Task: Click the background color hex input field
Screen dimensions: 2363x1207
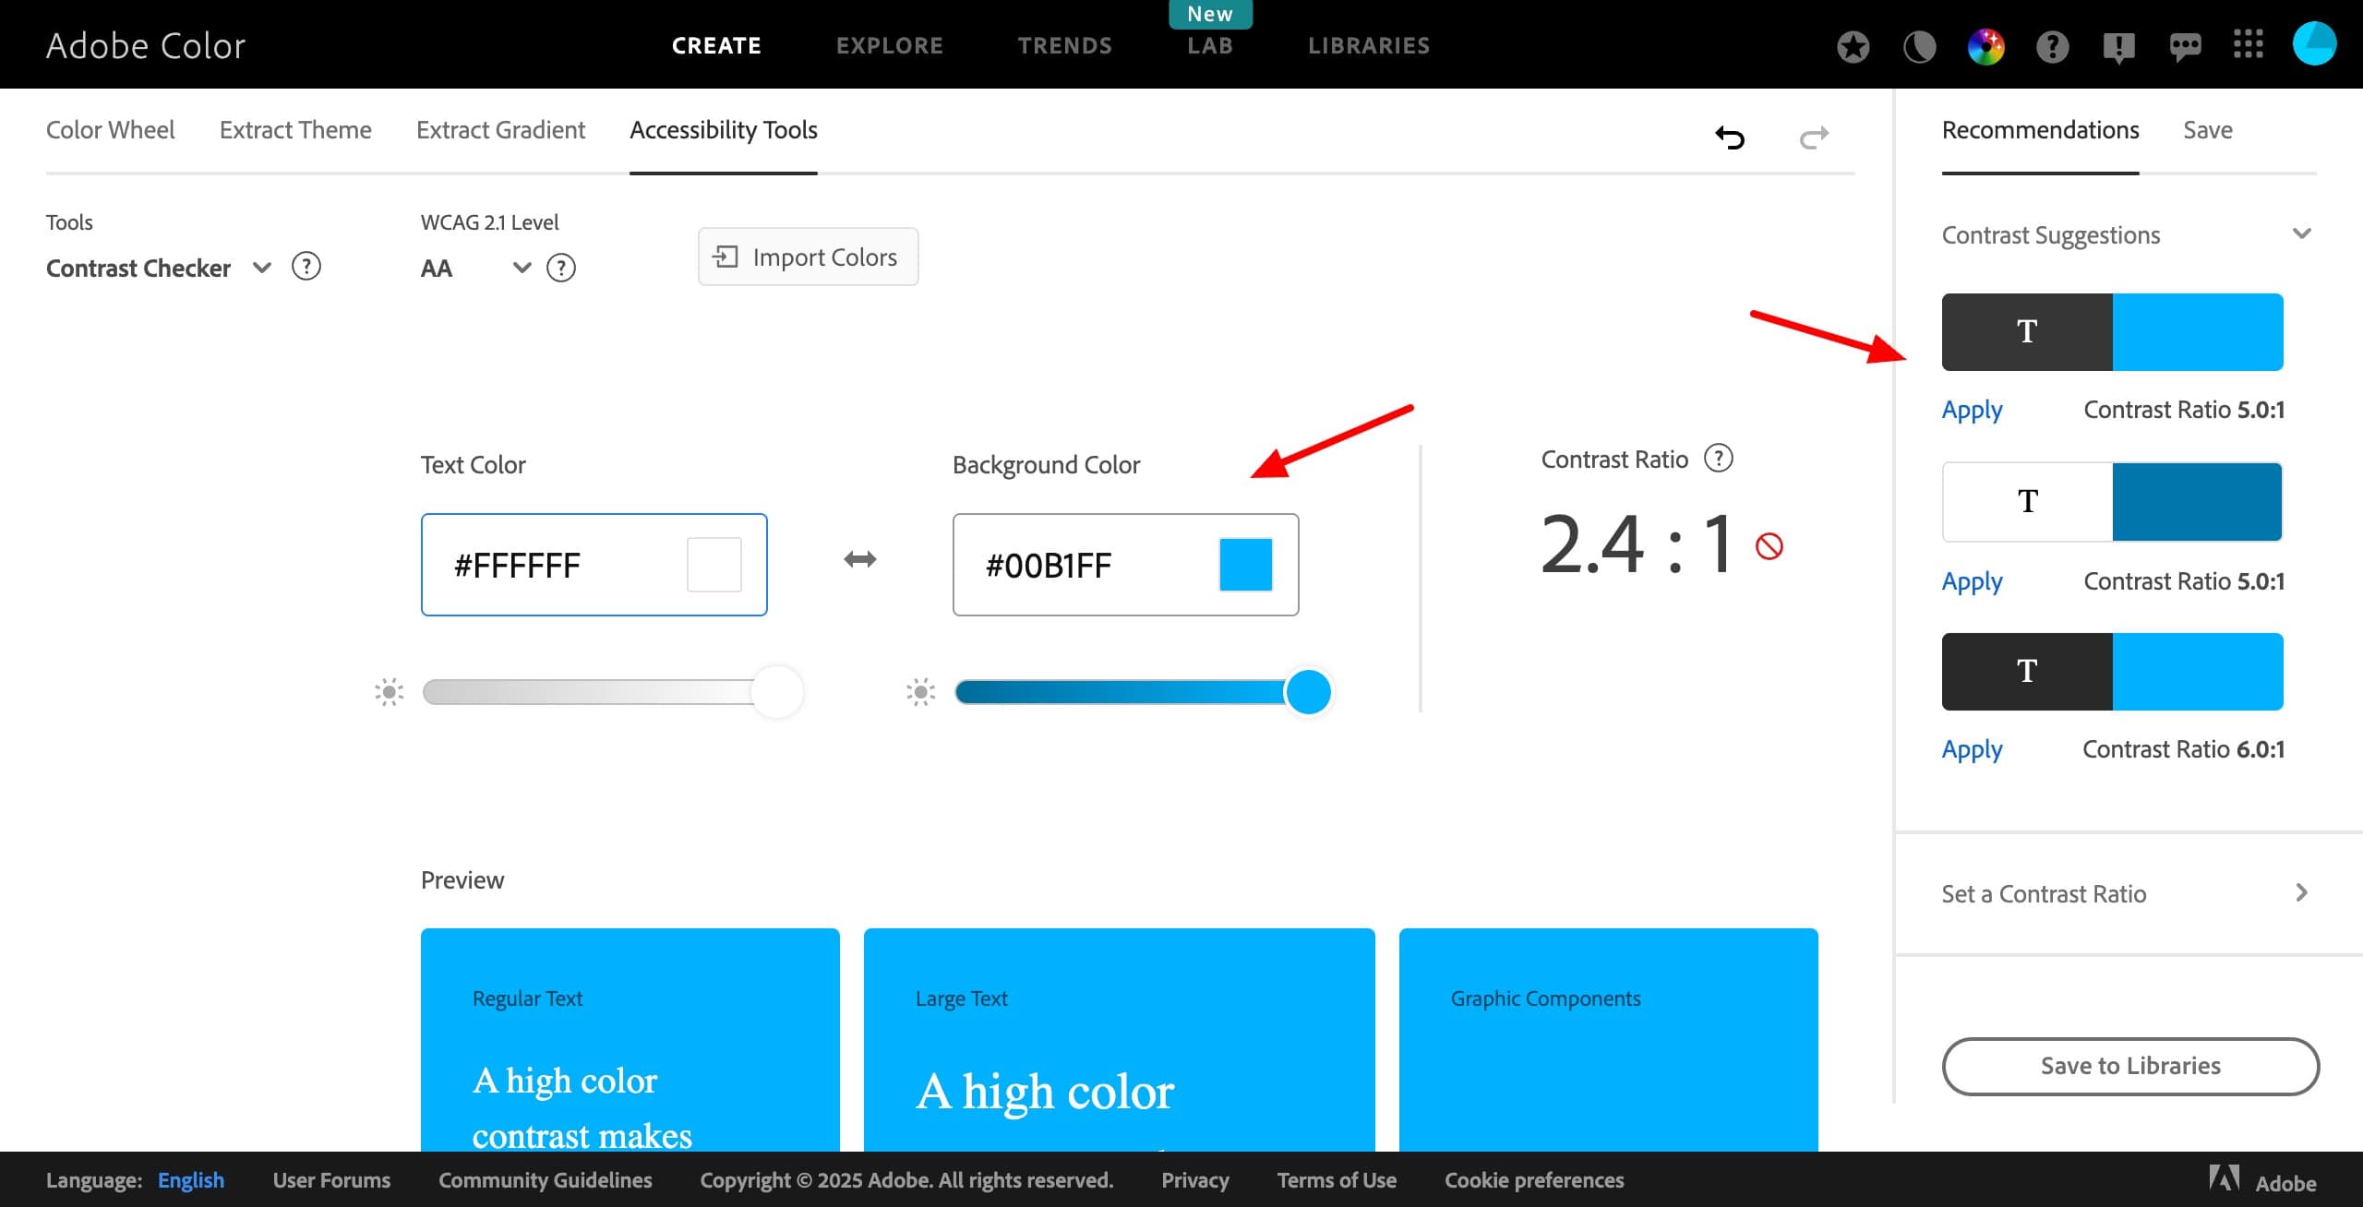Action: tap(1089, 565)
